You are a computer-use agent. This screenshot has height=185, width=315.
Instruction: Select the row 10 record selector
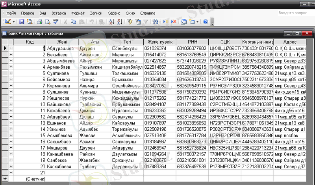pyautogui.click(x=4, y=104)
